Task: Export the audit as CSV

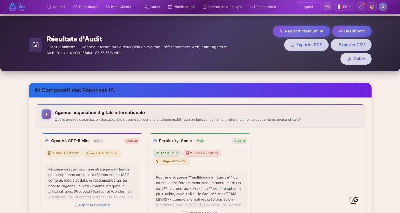Action: click(x=351, y=45)
